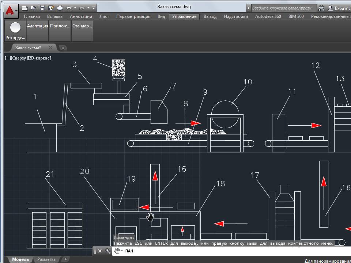
Task: Click the add layout plus tab at bottom
Action: (x=65, y=259)
